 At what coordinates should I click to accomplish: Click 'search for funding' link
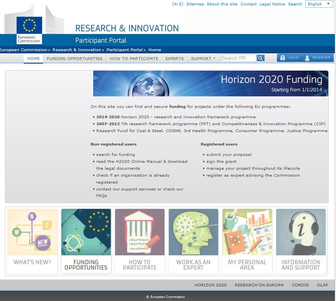[x=115, y=154]
